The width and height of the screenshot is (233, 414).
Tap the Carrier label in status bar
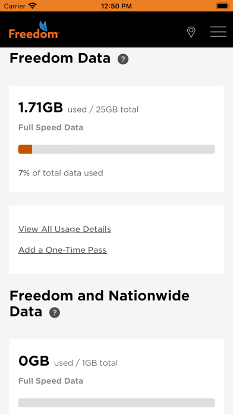15,6
